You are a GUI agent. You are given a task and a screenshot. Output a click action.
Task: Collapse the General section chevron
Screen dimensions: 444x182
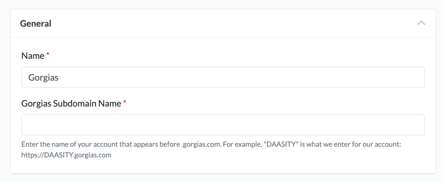[x=421, y=23]
